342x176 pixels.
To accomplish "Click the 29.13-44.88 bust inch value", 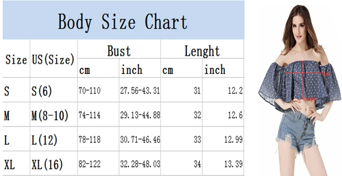I will [x=140, y=115].
